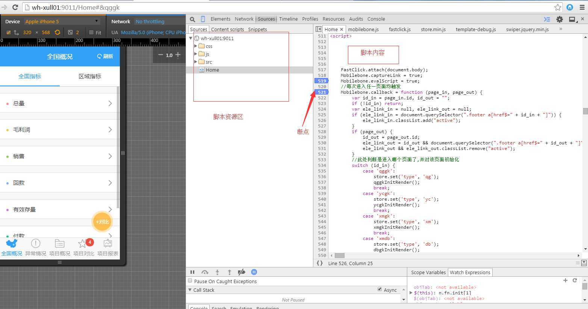
Task: Switch to the Timeline panel
Action: tap(289, 19)
